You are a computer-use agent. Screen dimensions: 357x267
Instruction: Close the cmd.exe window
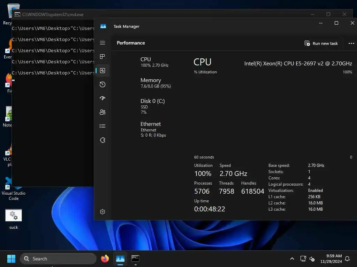[344, 14]
